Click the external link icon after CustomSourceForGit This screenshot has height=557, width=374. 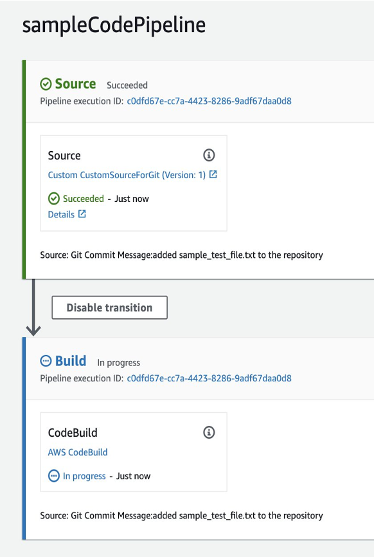point(211,174)
